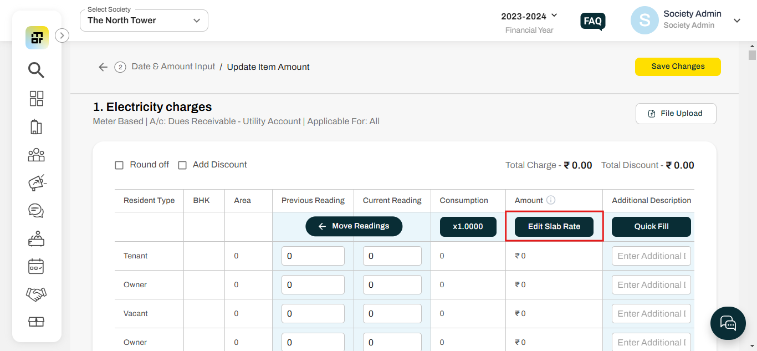
Task: Open announcements via megaphone icon
Action: [x=36, y=182]
